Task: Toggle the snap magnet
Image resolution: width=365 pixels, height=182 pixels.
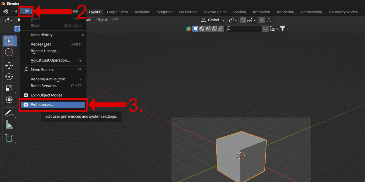Action: click(243, 20)
